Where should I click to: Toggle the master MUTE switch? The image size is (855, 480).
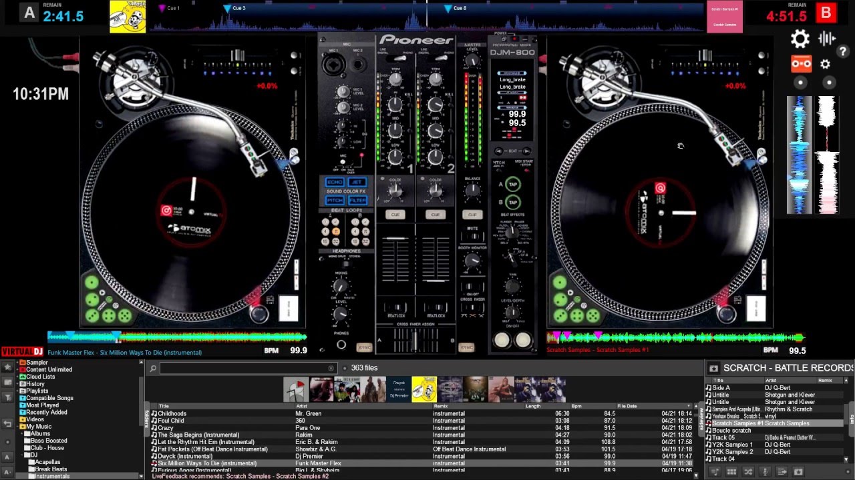(x=473, y=237)
